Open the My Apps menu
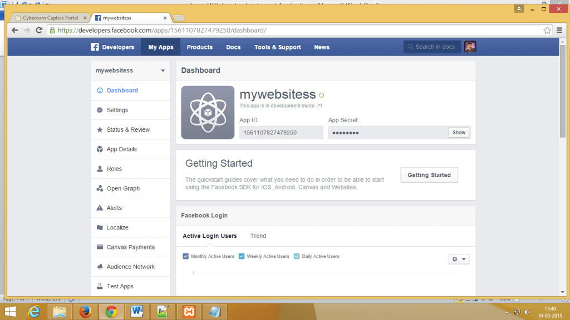Screen dimensions: 570x320 coord(161,47)
